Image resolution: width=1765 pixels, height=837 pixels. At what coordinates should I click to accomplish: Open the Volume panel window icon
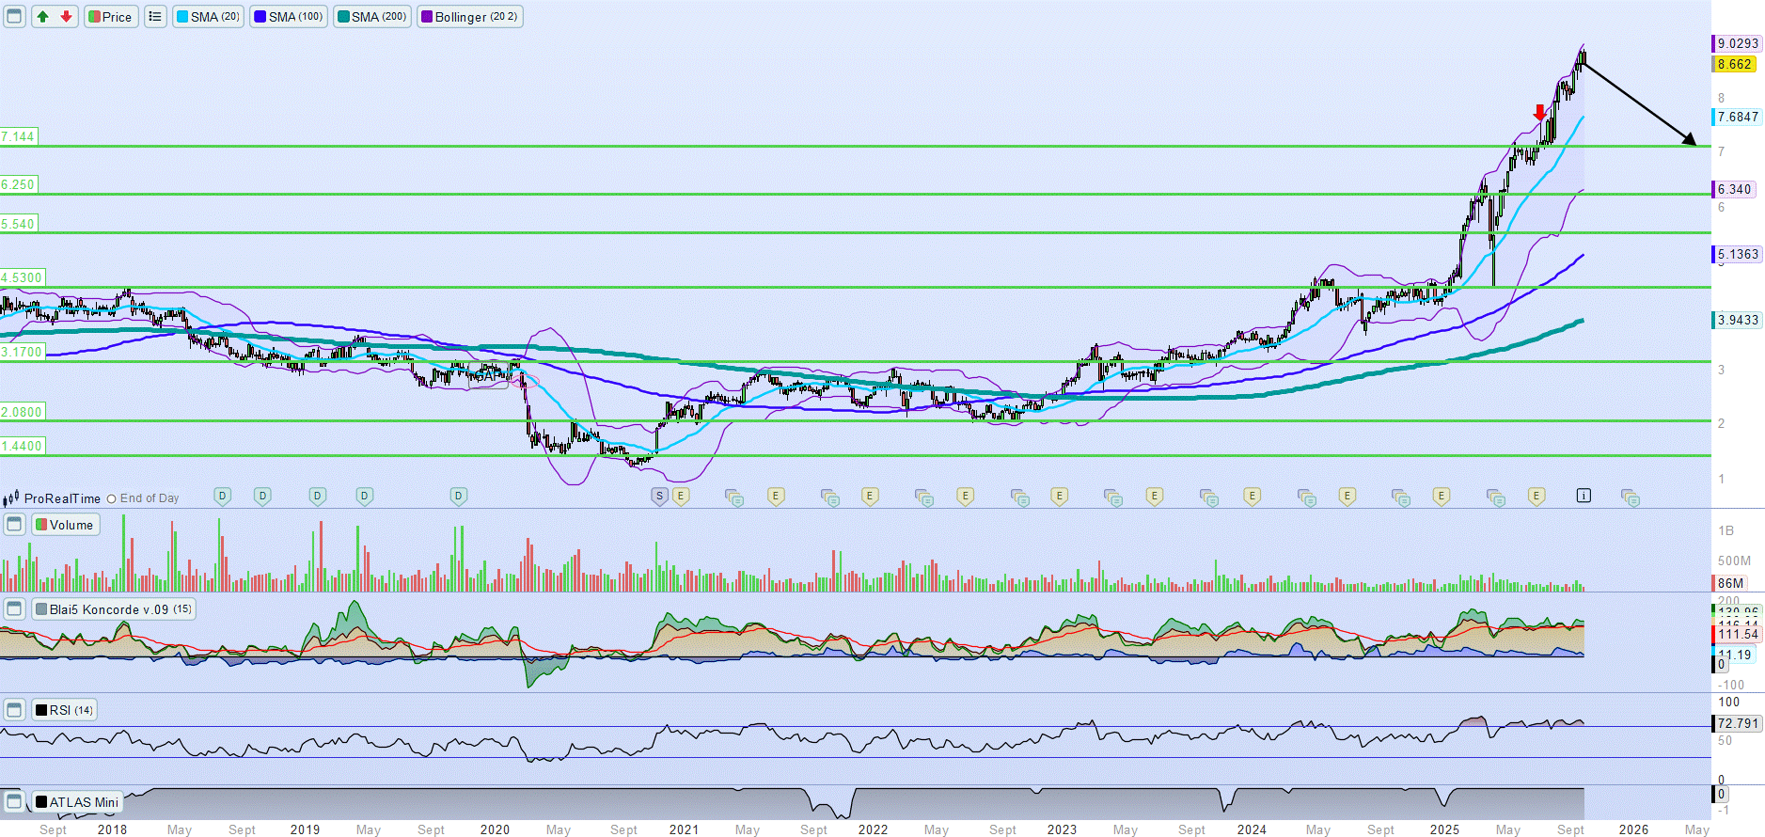(15, 525)
